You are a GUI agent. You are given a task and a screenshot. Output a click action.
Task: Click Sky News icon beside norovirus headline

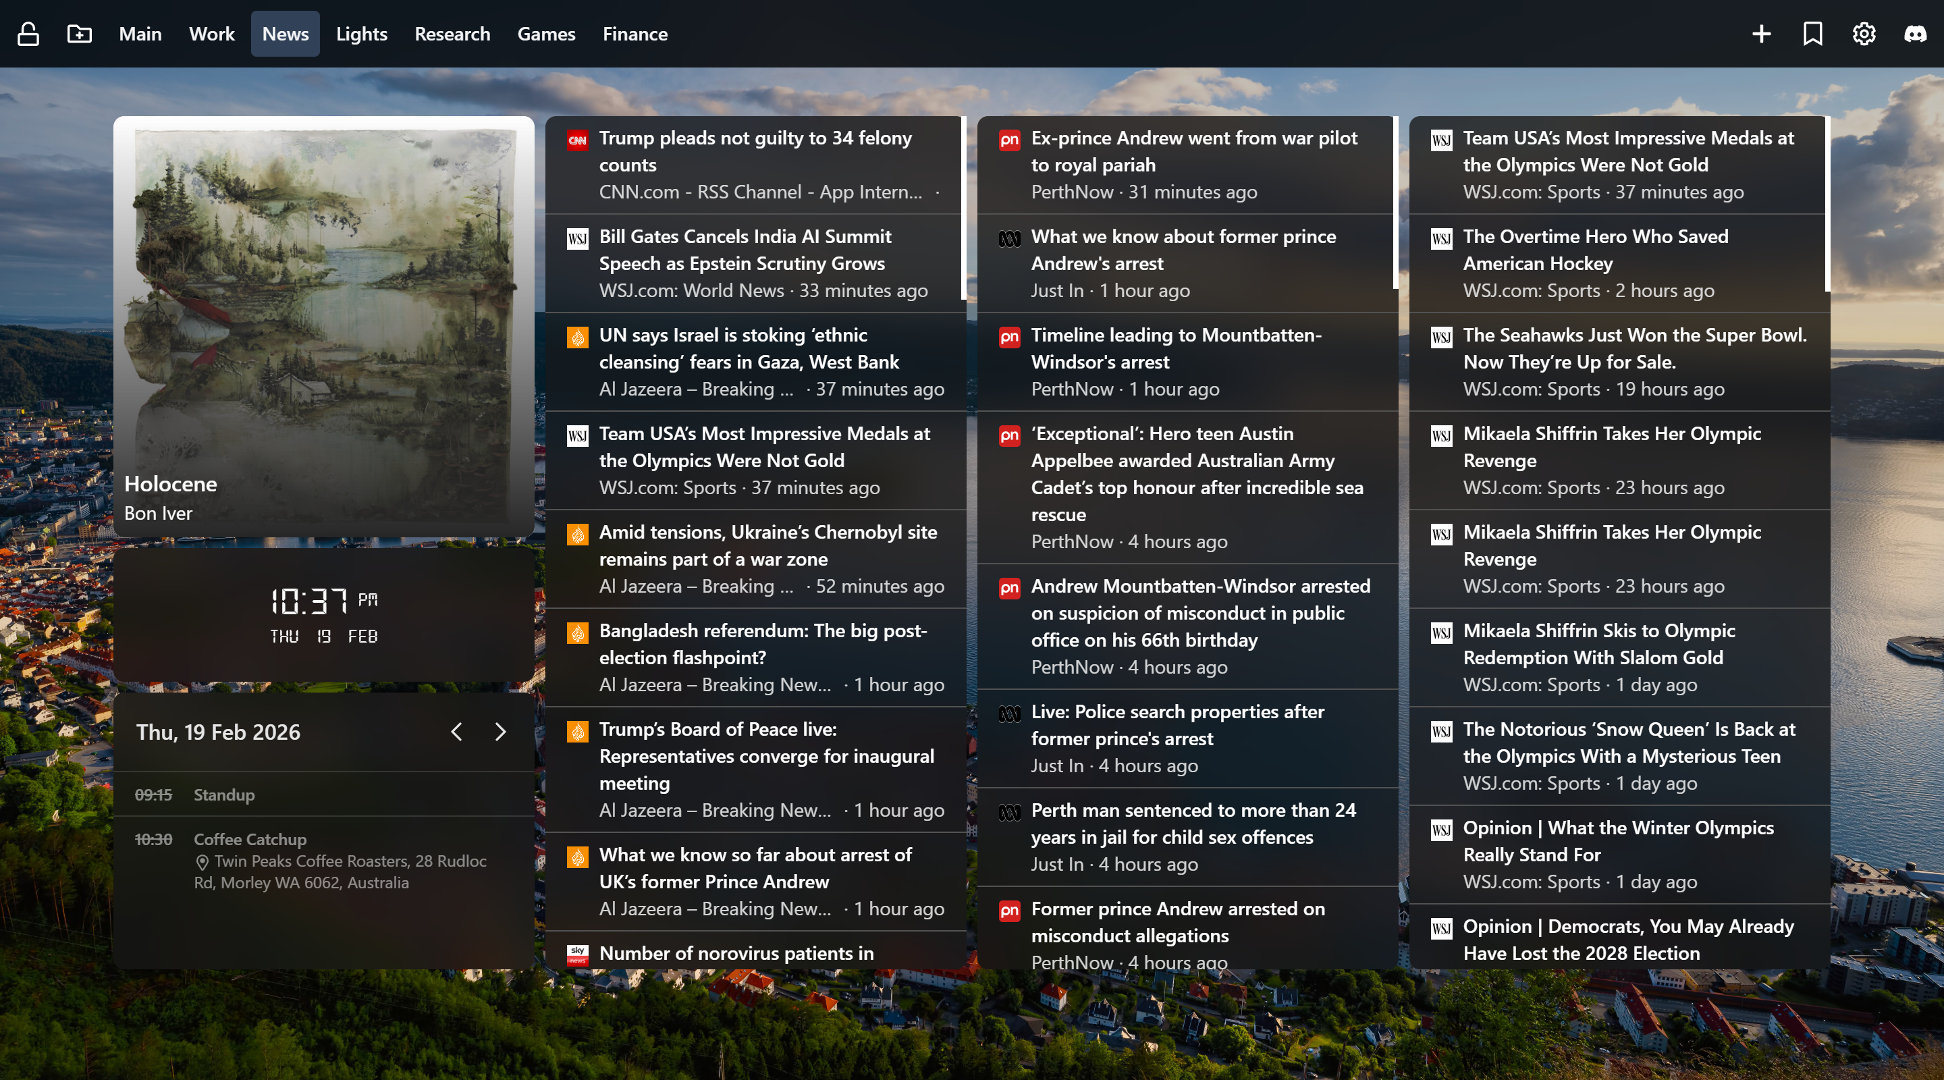click(577, 954)
